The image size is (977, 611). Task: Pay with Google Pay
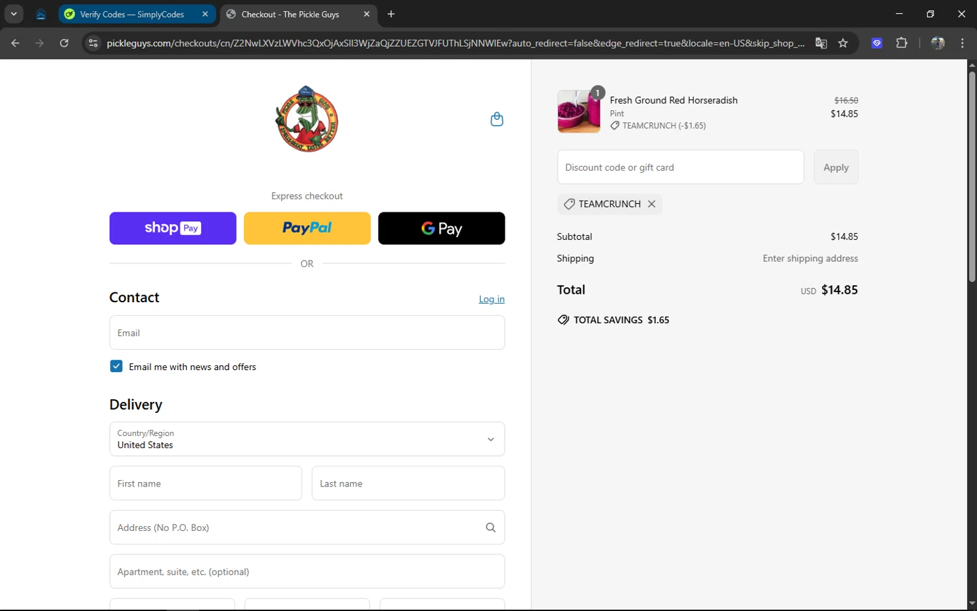pyautogui.click(x=442, y=228)
